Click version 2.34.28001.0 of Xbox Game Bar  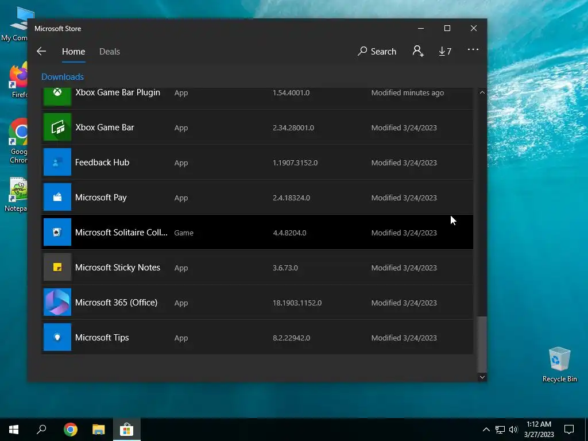pos(293,128)
